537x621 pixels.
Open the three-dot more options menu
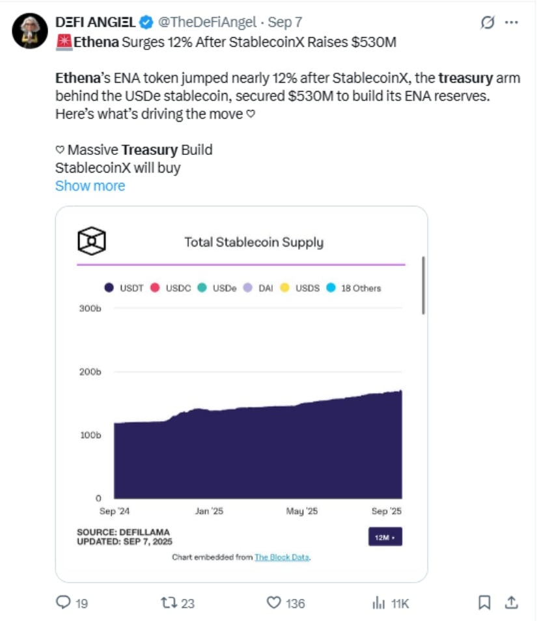pos(511,22)
